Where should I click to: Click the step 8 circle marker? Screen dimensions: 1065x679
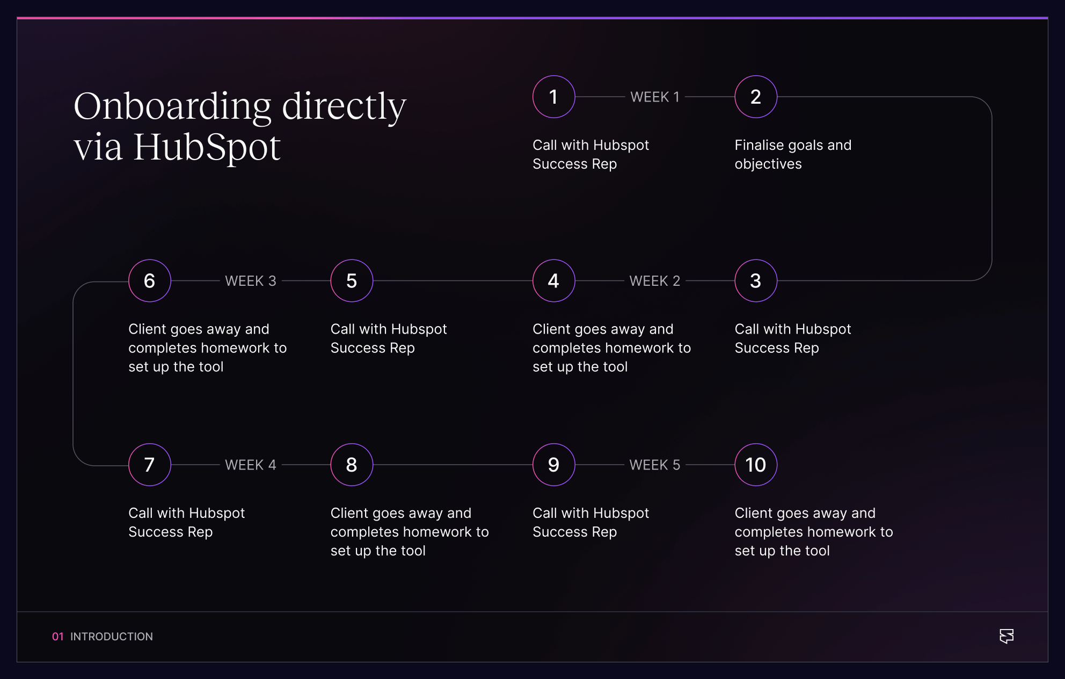pyautogui.click(x=352, y=465)
